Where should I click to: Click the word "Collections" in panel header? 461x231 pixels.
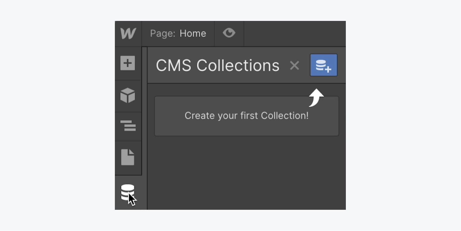(238, 66)
